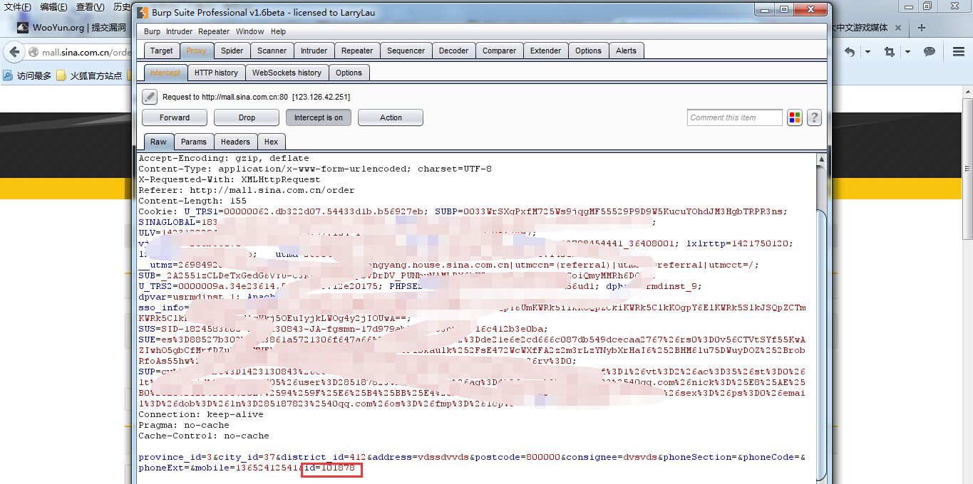Open the dropdown next to the undo arrow

[868, 51]
